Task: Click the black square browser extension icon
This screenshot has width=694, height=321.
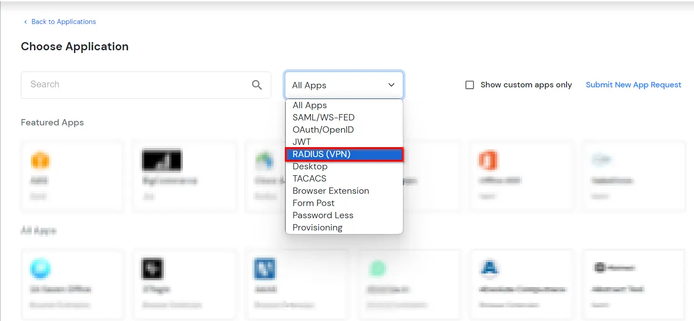Action: coord(152,268)
